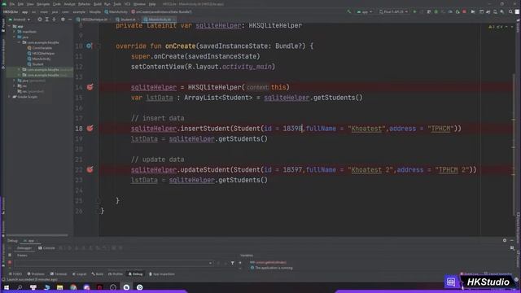Open the File menu
Screen dimensions: 521x293
12,4
